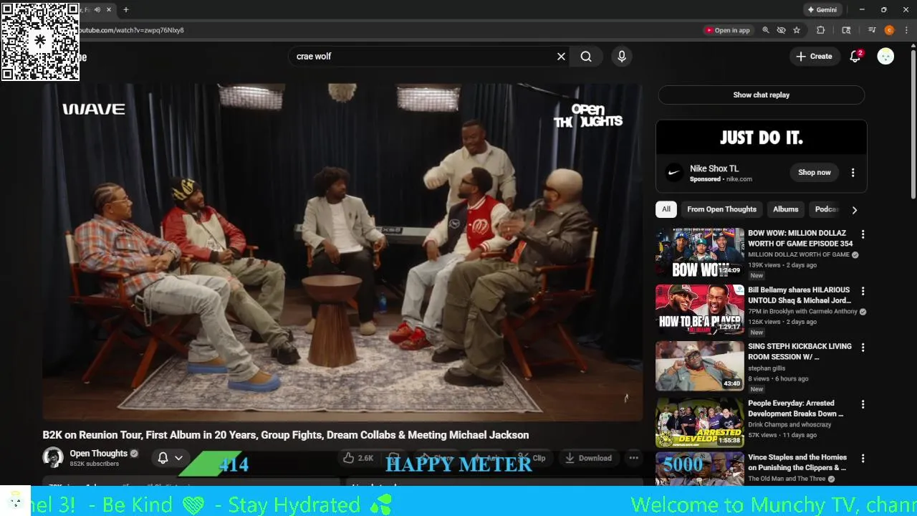Open options for BOW WOW video
Image resolution: width=917 pixels, height=516 pixels.
coord(863,234)
